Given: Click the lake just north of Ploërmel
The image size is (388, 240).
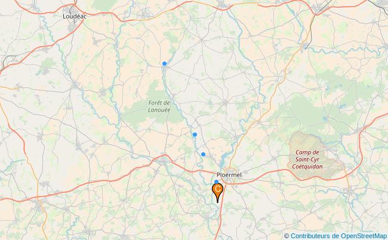Looking at the screenshot, I should point(222,162).
